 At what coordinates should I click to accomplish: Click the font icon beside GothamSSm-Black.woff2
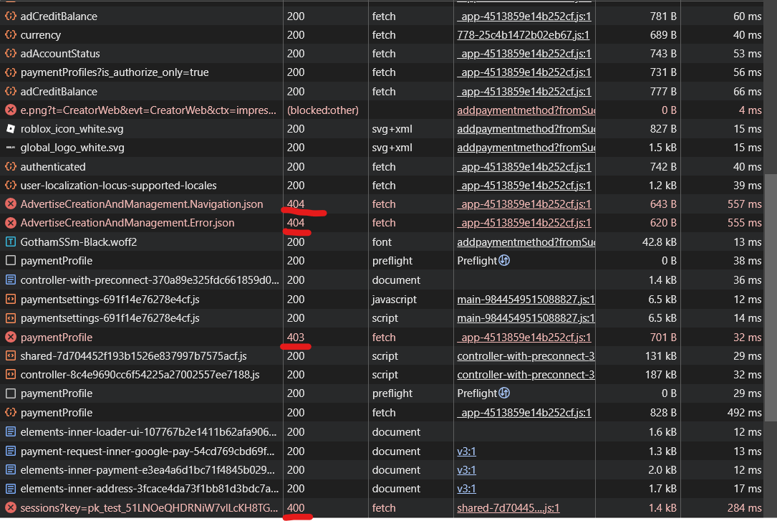click(11, 242)
